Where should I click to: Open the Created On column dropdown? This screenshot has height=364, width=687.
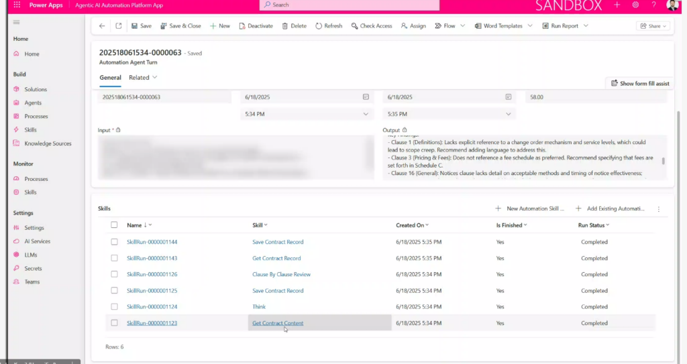click(427, 225)
